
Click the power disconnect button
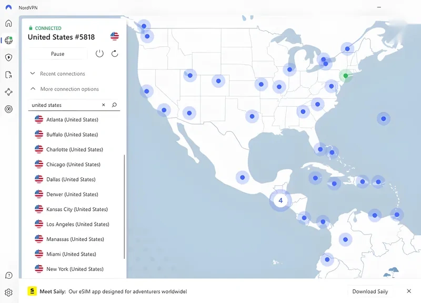[99, 54]
